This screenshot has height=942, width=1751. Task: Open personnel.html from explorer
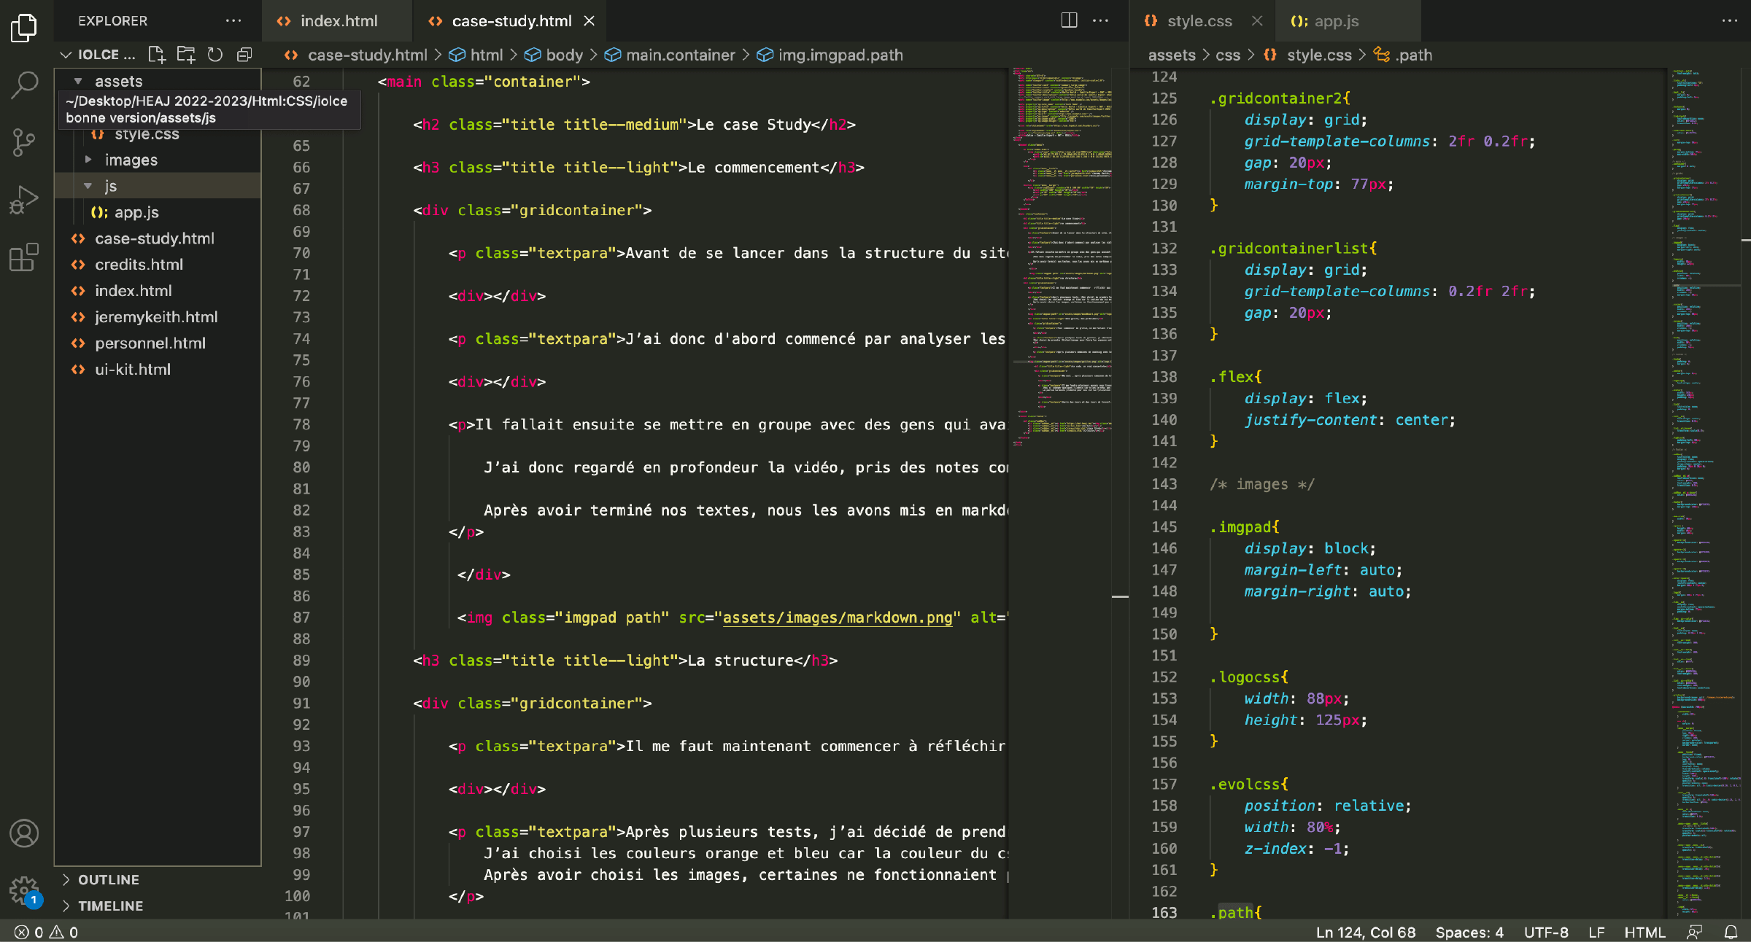click(158, 343)
